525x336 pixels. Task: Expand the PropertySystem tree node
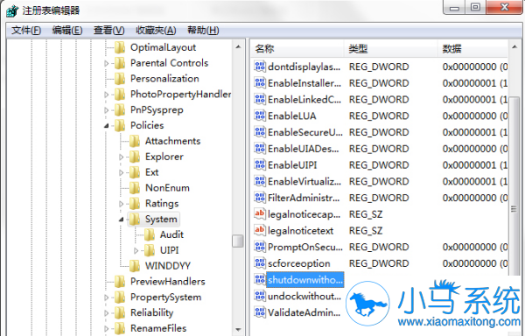pyautogui.click(x=107, y=297)
